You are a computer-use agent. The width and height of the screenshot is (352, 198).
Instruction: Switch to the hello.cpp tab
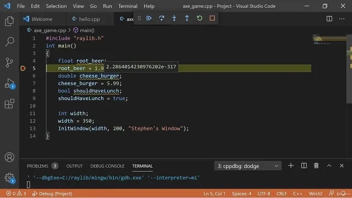(90, 19)
